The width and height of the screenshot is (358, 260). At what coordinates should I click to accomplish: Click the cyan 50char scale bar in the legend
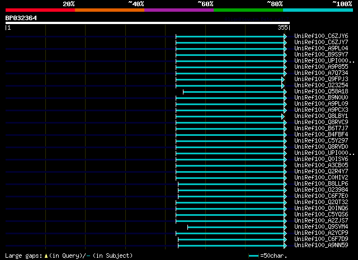pos(253,256)
